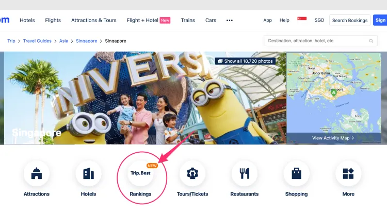This screenshot has width=387, height=216.
Task: Expand the three-dot more navigation menu
Action: 230,21
